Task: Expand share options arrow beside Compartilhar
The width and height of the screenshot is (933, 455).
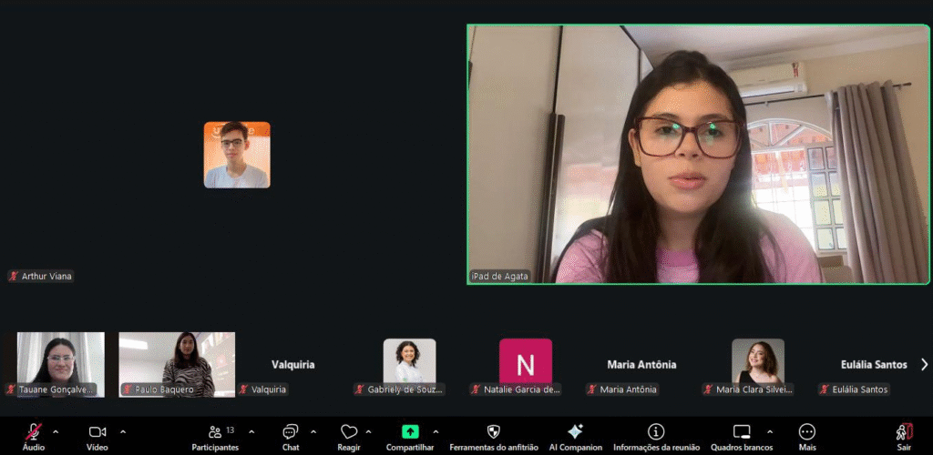Action: click(x=436, y=431)
